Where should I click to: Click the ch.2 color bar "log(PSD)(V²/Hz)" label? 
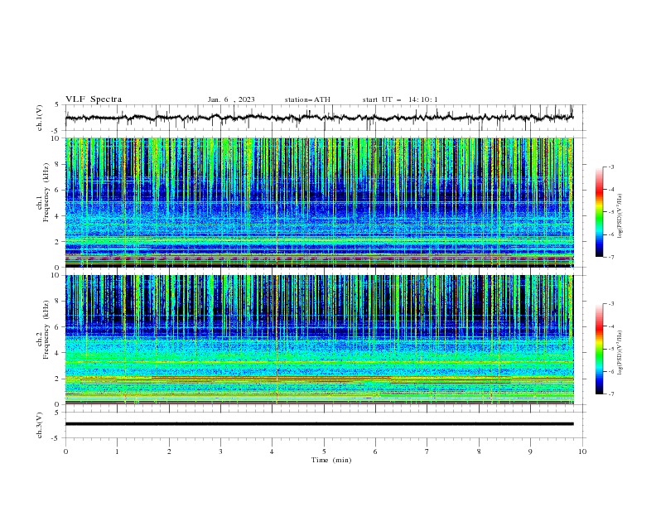point(620,352)
